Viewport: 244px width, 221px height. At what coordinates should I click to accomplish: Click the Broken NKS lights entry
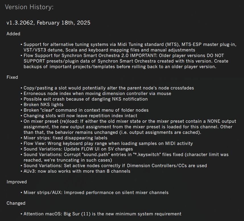click(44, 104)
